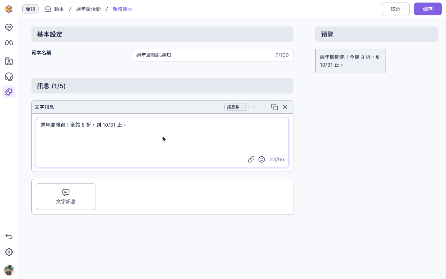The width and height of the screenshot is (446, 279).
Task: Open user avatar profile menu
Action: click(x=9, y=270)
